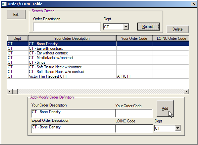The height and width of the screenshot is (145, 198).
Task: Click the LOINC Order Code column header
Action: pos(171,38)
